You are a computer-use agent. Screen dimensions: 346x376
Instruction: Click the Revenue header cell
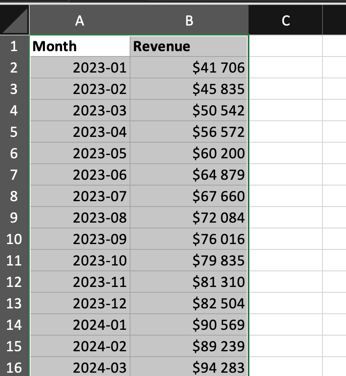(x=189, y=46)
